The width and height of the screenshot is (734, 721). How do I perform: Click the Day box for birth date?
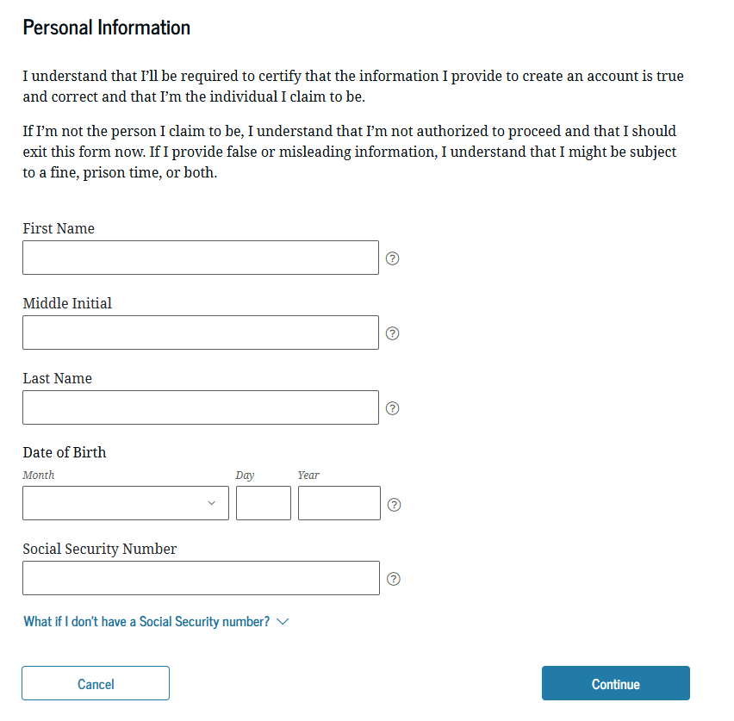[x=264, y=503]
